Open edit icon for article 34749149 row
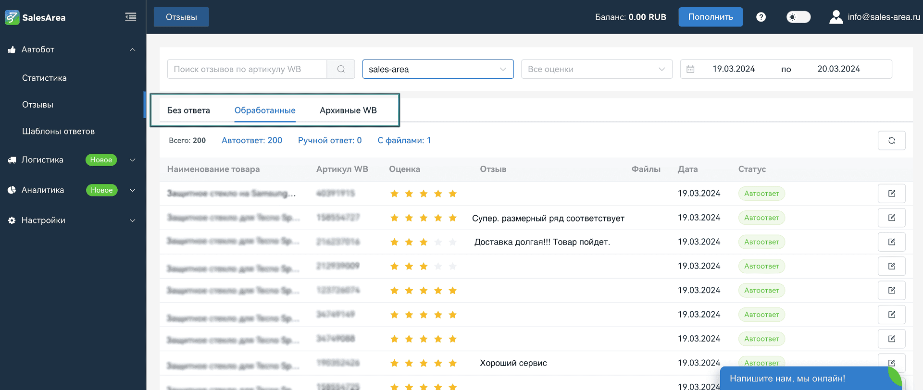923x390 pixels. [x=892, y=315]
